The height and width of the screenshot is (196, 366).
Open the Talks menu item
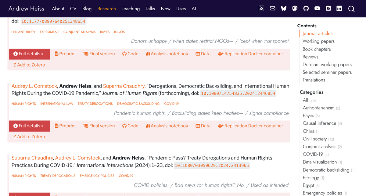pos(150,9)
